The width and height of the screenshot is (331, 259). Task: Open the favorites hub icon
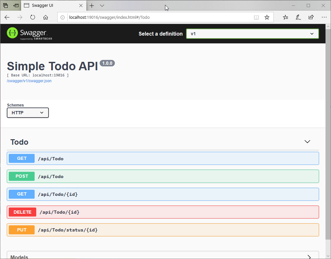click(x=285, y=17)
